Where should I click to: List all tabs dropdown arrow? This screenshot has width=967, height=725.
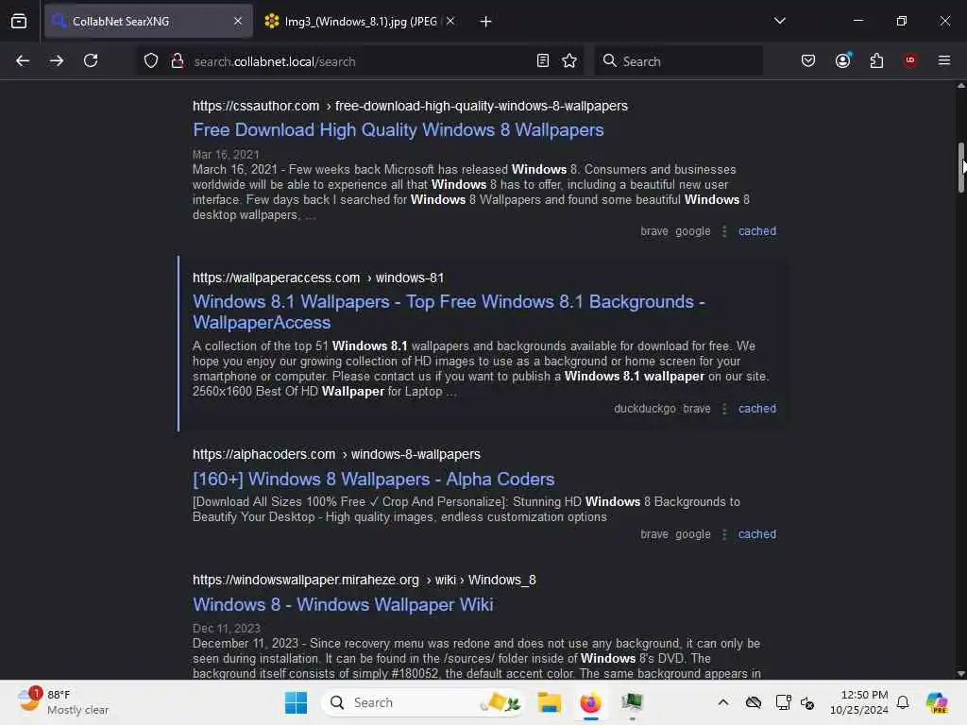pos(779,21)
